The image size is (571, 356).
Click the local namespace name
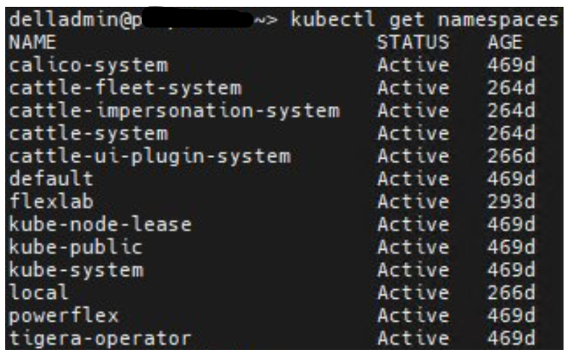coord(39,293)
